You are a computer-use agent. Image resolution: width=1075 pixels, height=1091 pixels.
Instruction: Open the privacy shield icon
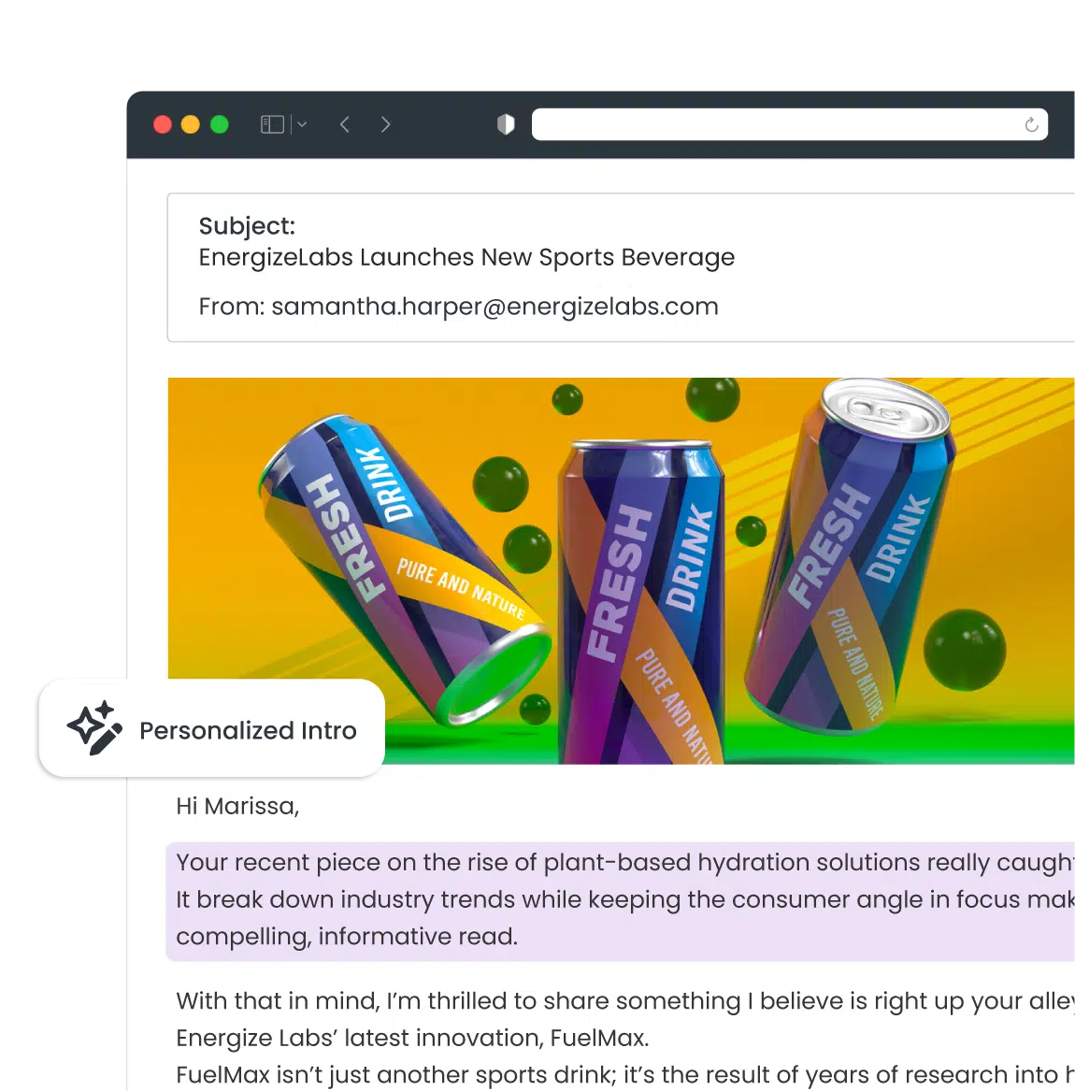[x=506, y=124]
